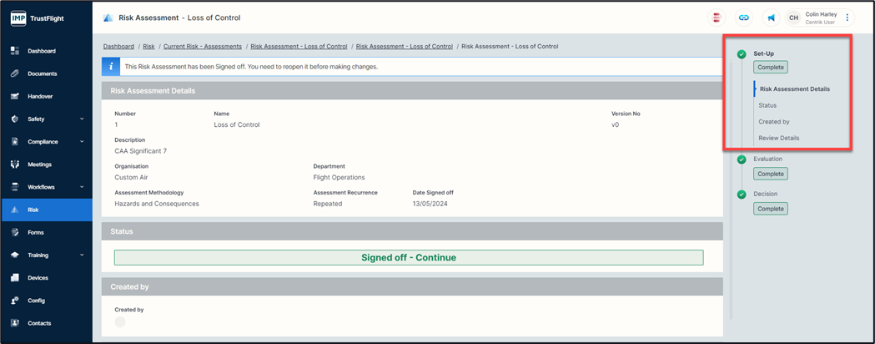Screen dimensions: 875x344
Task: Open the Handover sidebar icon
Action: click(15, 96)
